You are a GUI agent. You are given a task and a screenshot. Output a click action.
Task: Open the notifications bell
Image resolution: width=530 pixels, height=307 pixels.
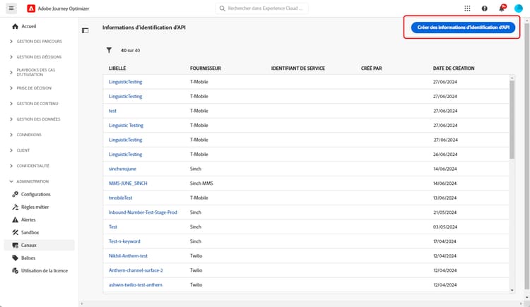(502, 8)
